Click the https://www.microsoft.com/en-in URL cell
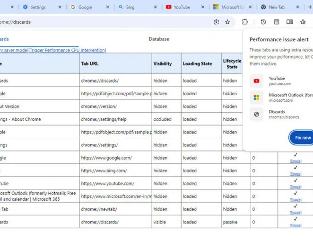This screenshot has height=250, width=313. tap(115, 196)
